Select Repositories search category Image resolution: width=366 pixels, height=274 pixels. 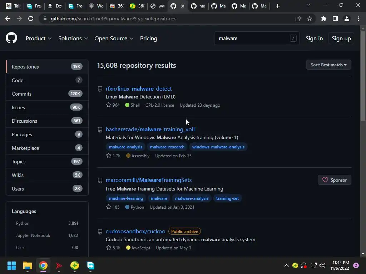point(47,67)
